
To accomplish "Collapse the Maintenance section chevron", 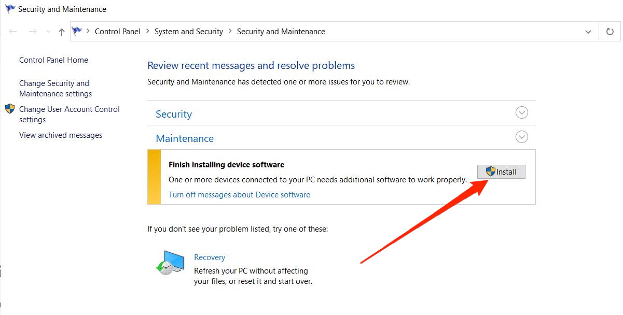I will (x=521, y=137).
